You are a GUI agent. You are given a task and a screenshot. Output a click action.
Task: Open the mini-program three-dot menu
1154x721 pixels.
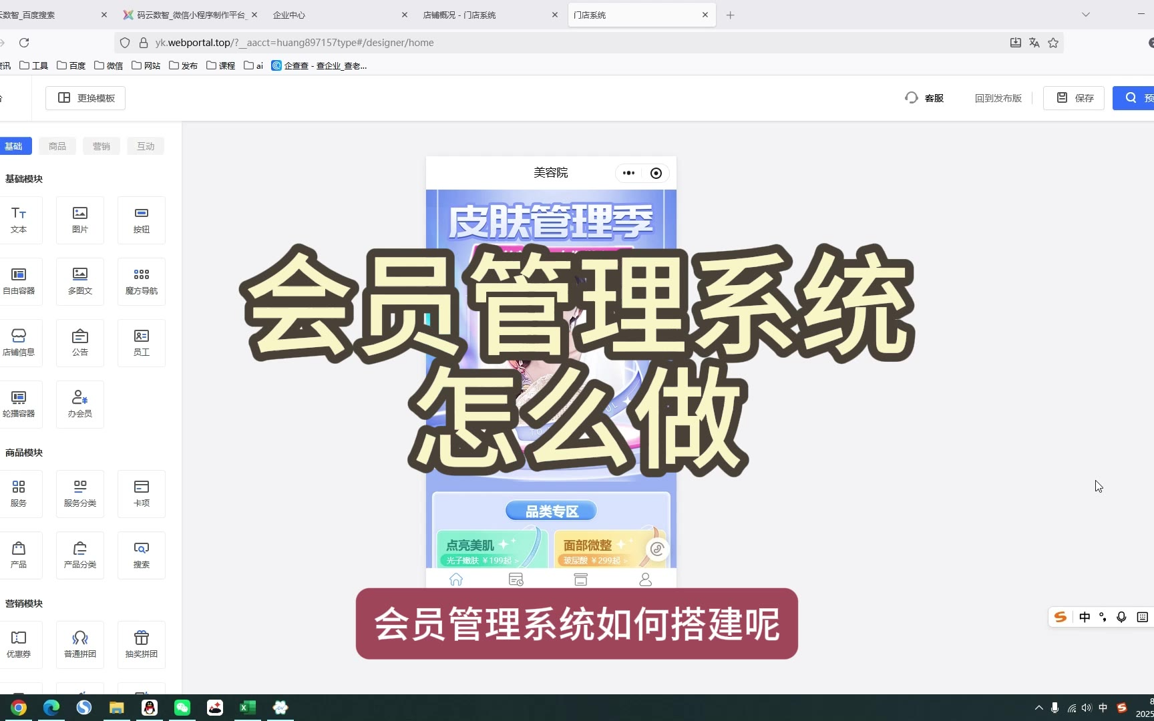click(x=628, y=173)
